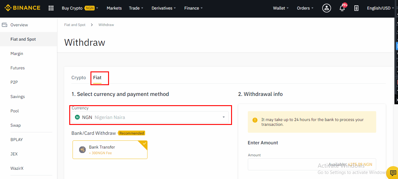Click the Recommended badge
The image size is (398, 179).
pyautogui.click(x=132, y=133)
